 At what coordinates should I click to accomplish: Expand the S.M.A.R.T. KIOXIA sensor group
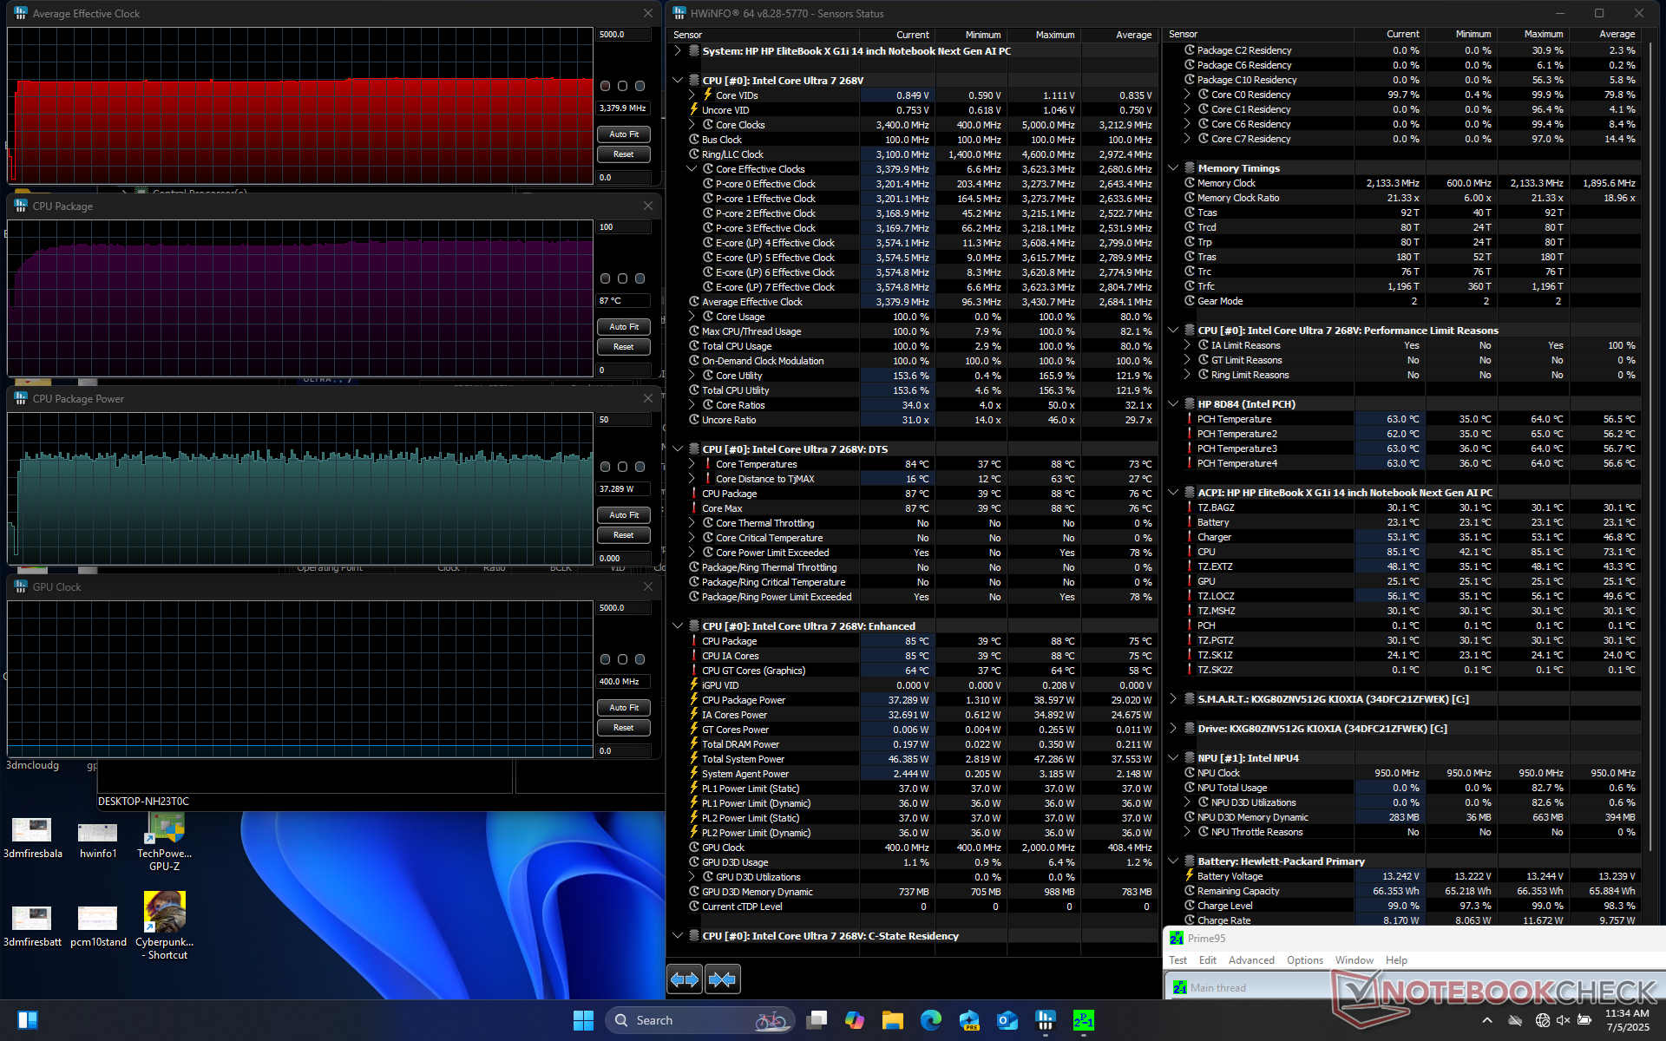pyautogui.click(x=1173, y=699)
